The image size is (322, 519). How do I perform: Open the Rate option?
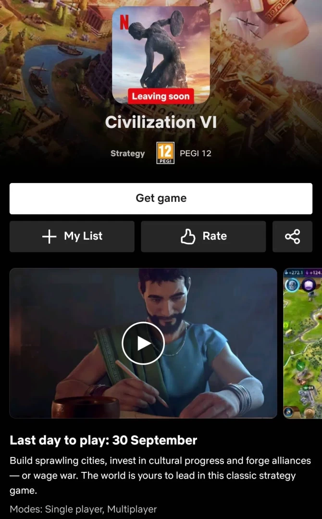tap(203, 236)
